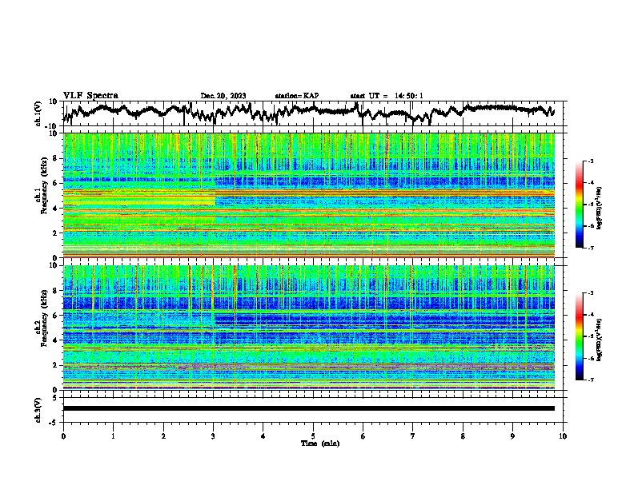Click the ch.1 colorbar log(PSD) label
The height and width of the screenshot is (489, 634).
tap(600, 209)
